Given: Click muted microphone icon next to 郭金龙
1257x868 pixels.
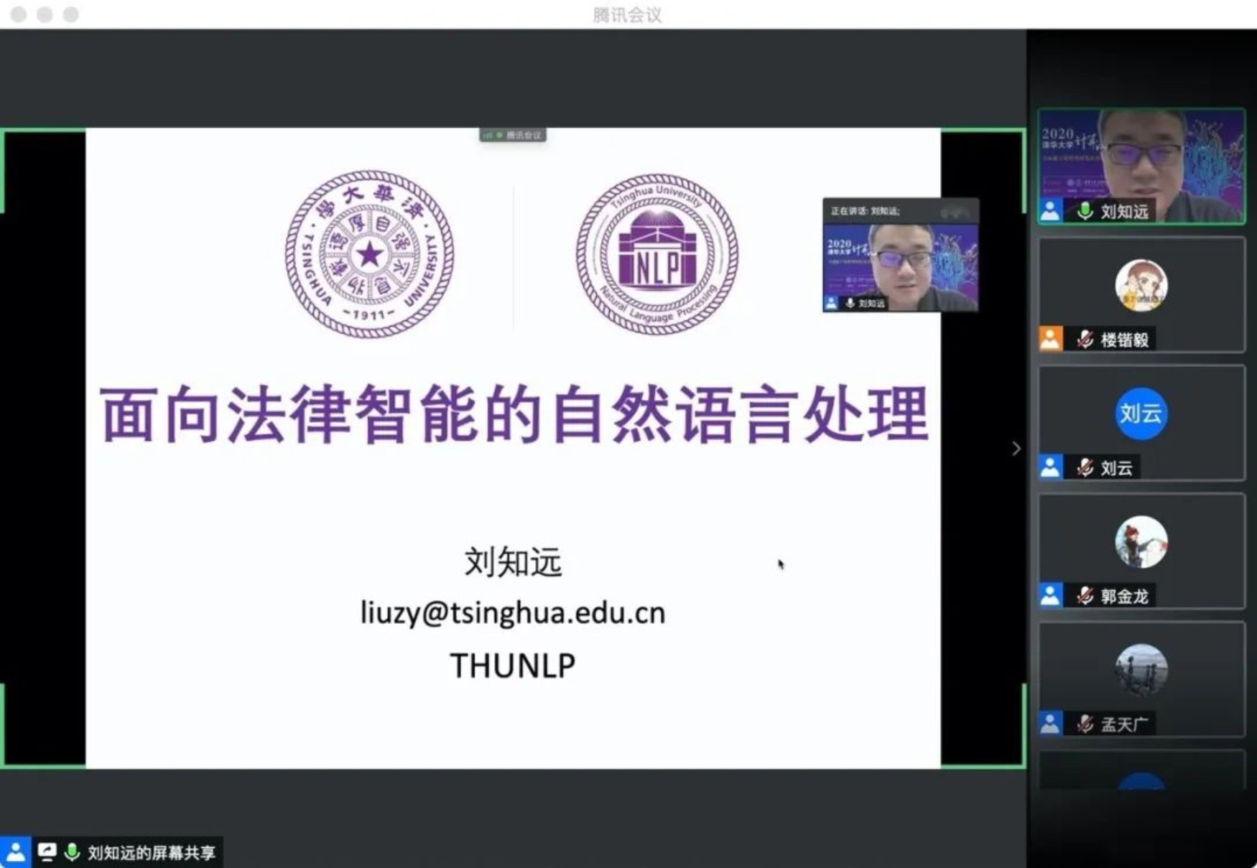Looking at the screenshot, I should (x=1085, y=596).
